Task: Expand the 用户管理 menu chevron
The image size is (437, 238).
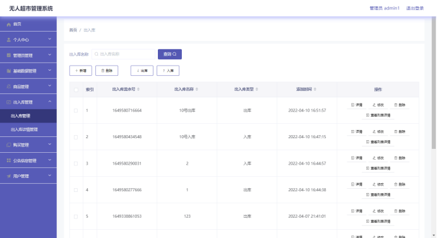Action: [50, 176]
